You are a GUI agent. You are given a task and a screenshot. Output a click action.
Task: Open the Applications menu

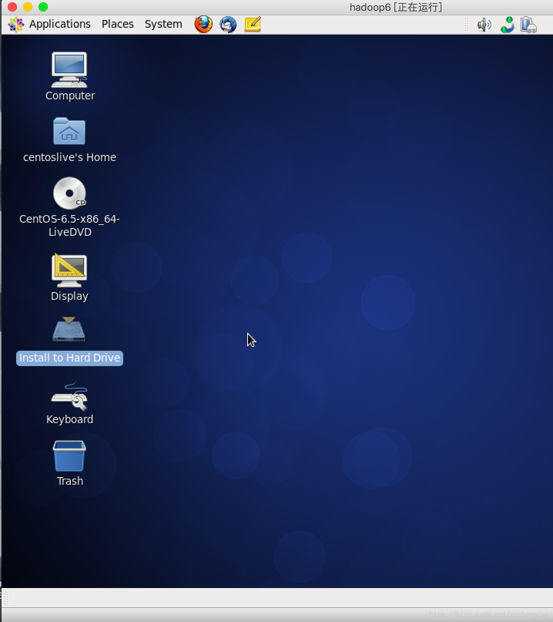tap(60, 24)
